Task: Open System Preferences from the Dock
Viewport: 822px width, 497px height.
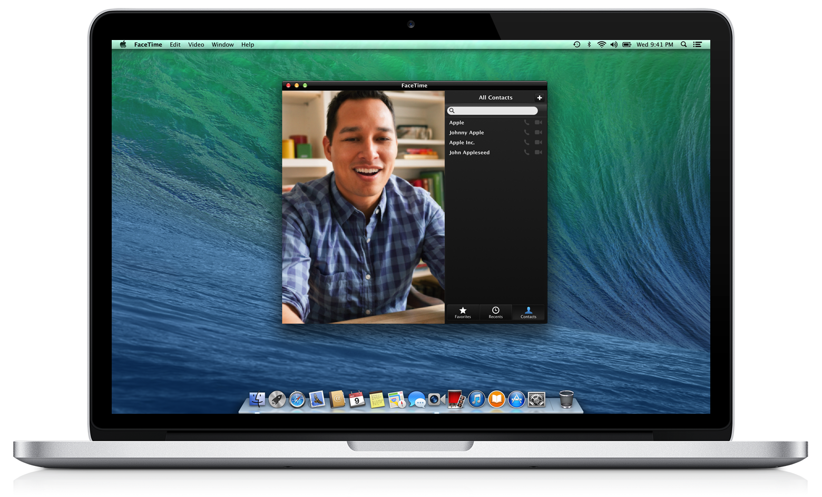Action: 536,400
